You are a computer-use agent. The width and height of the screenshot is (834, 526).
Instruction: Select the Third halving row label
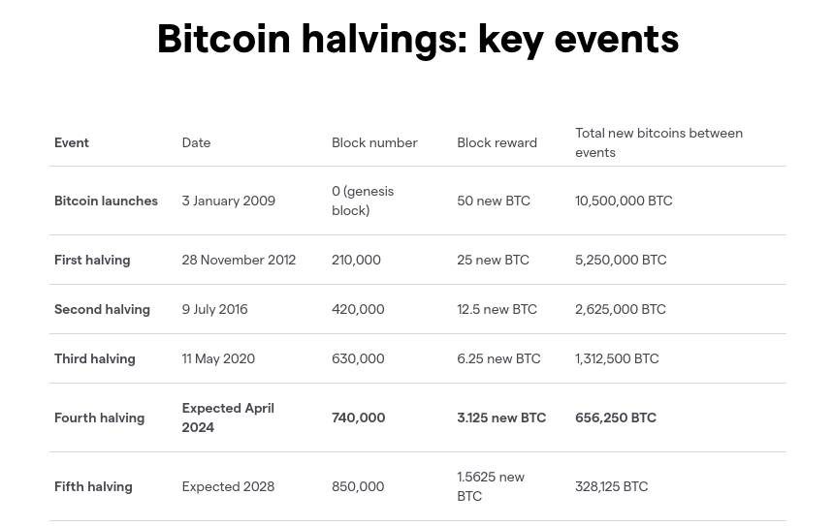[x=95, y=358]
